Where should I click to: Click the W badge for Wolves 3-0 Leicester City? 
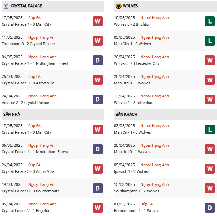coord(210,61)
